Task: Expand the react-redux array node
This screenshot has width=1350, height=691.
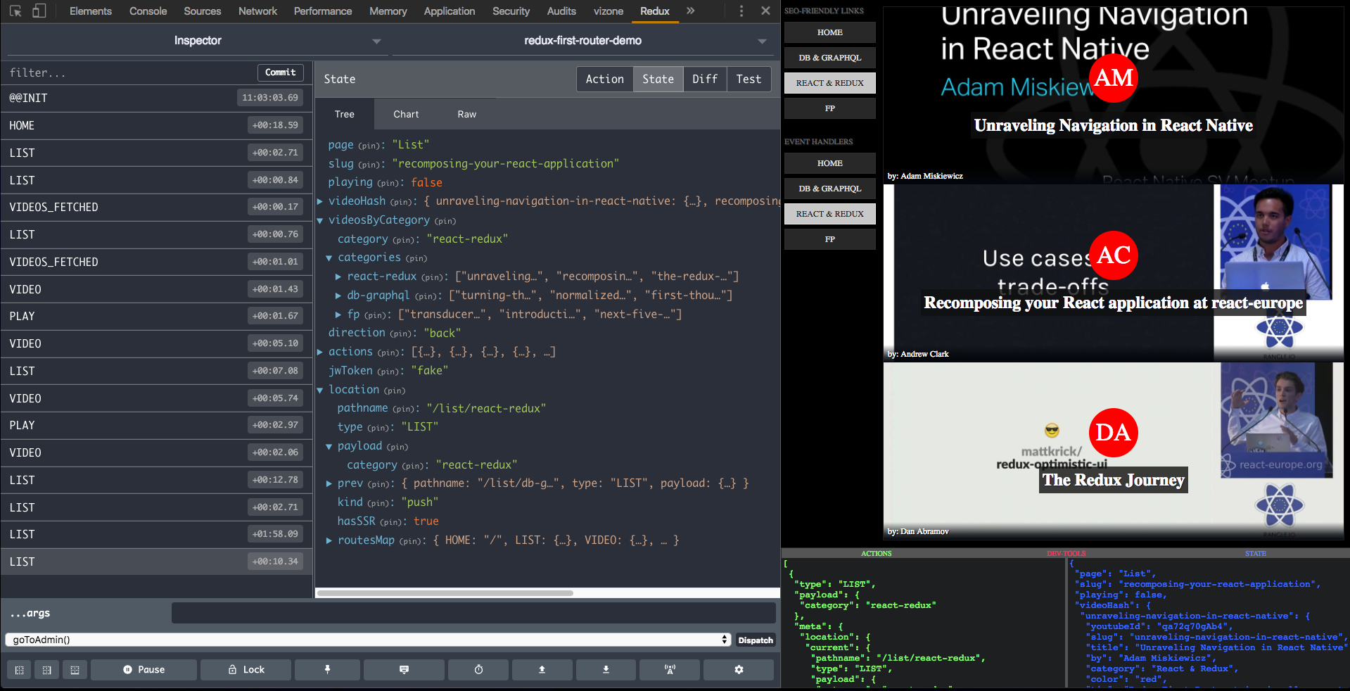Action: 338,277
